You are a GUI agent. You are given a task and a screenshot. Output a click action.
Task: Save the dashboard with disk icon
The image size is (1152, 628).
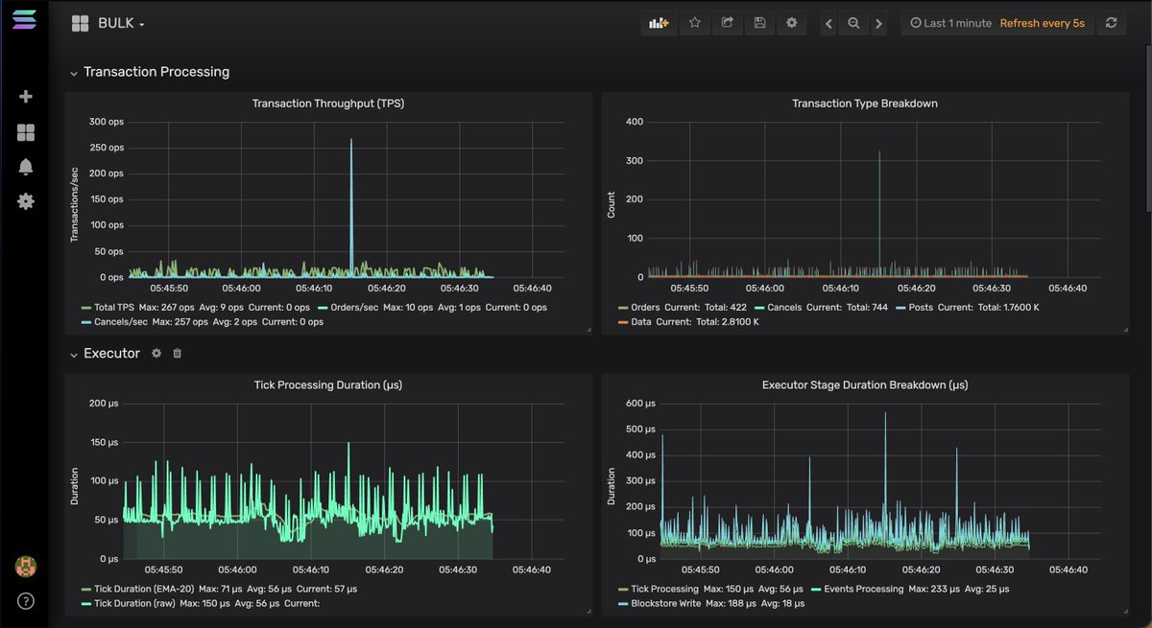coord(759,23)
